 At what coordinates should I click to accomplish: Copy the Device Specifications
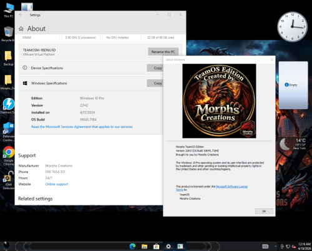pos(155,68)
